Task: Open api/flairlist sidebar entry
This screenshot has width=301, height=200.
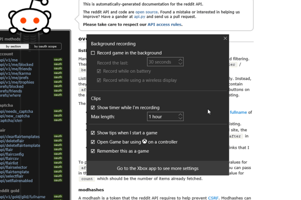Action: coord(9,163)
